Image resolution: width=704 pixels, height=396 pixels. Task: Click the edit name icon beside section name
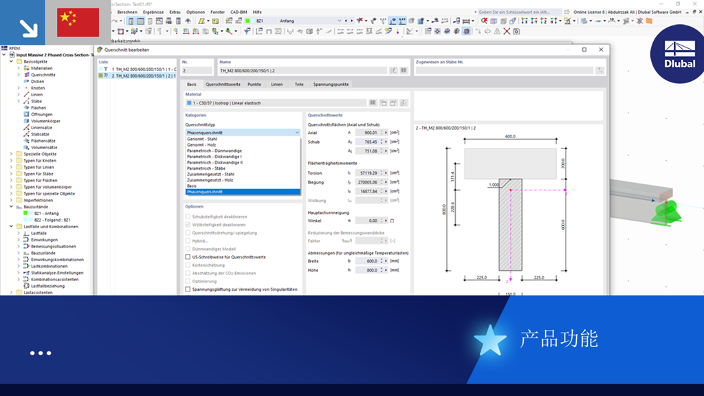tap(393, 71)
